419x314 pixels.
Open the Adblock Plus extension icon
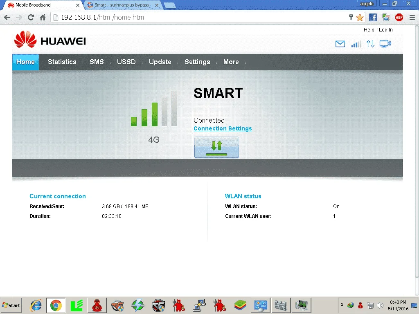point(399,17)
